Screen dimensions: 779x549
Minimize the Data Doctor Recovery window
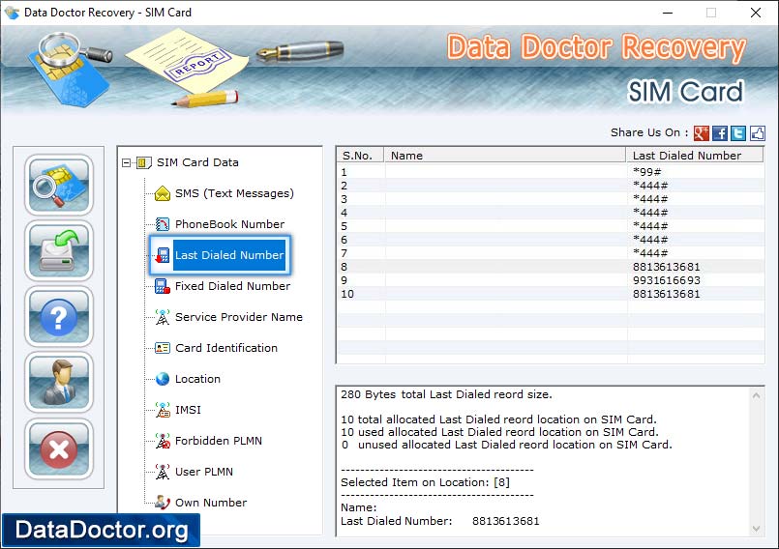click(668, 13)
